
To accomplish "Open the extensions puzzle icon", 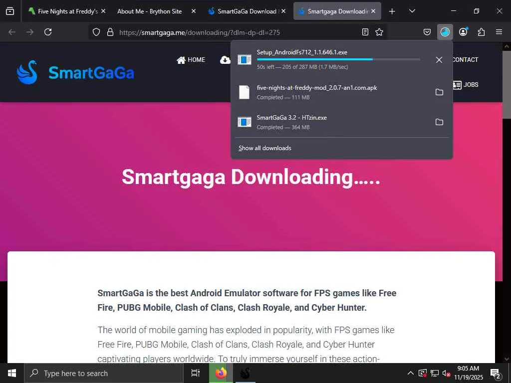I will [x=481, y=32].
